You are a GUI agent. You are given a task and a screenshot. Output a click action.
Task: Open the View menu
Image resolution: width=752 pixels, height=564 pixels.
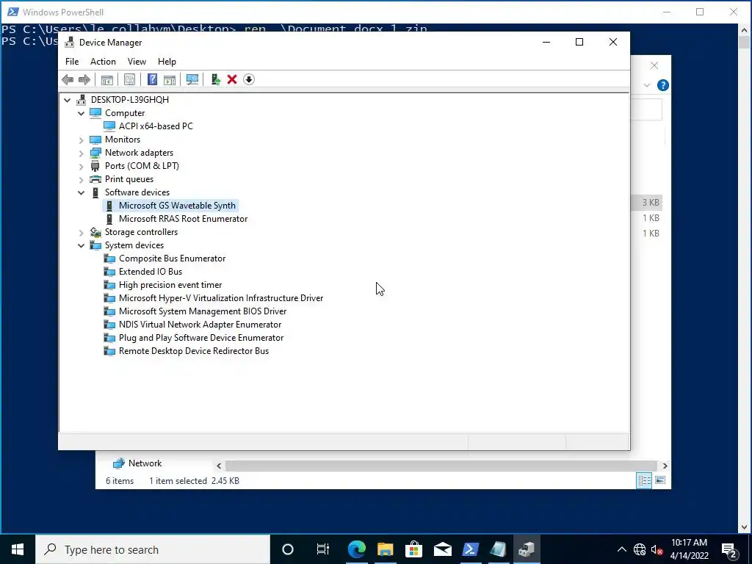[x=137, y=62]
